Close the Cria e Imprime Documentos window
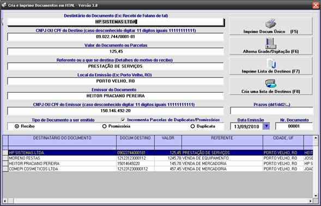This screenshot has width=321, height=206. (316, 5)
